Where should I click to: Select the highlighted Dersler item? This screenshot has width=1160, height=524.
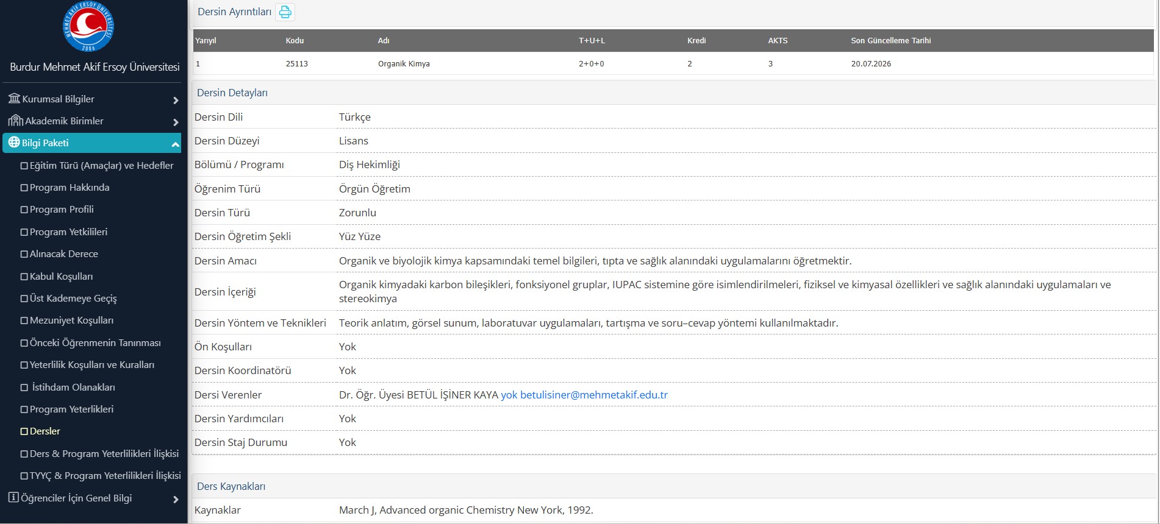pos(45,431)
